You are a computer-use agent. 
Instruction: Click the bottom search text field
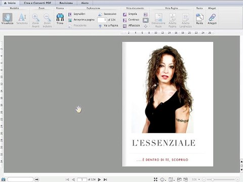point(20,179)
